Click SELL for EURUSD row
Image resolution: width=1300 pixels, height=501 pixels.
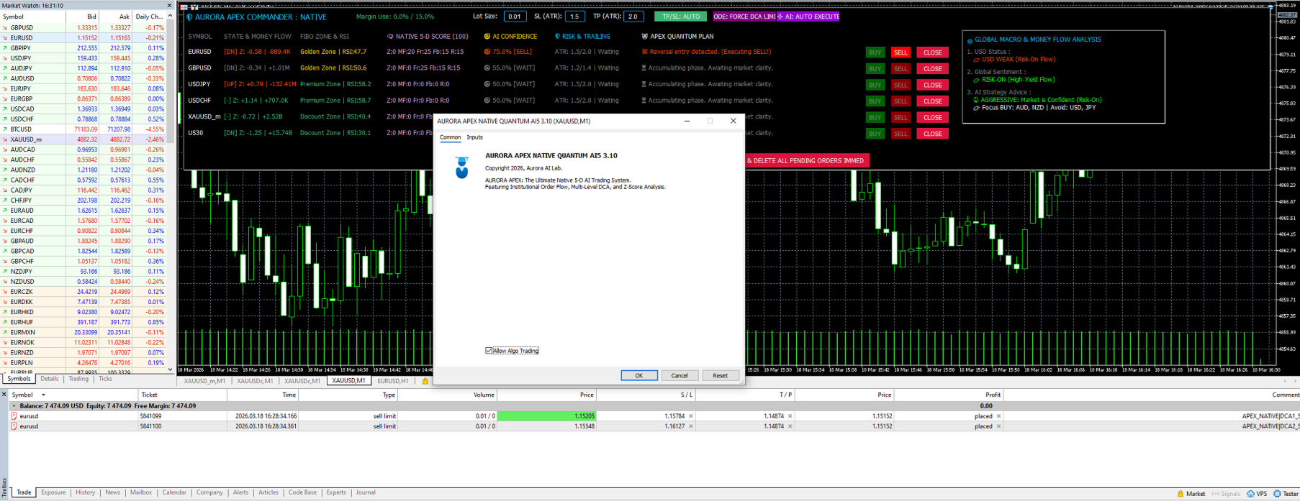click(x=900, y=52)
